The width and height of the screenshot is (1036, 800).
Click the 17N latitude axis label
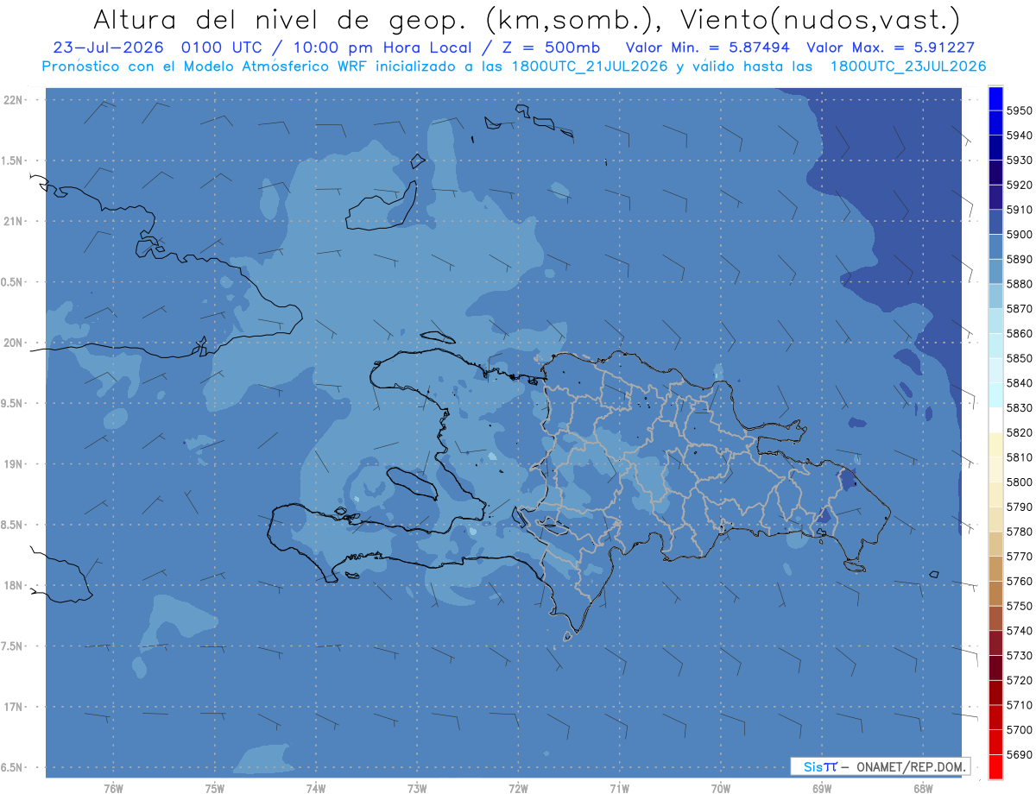[13, 707]
